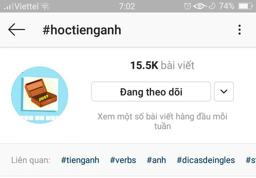256x178 pixels.
Task: Tap the moon do-not-disturb icon
Action: [212, 6]
